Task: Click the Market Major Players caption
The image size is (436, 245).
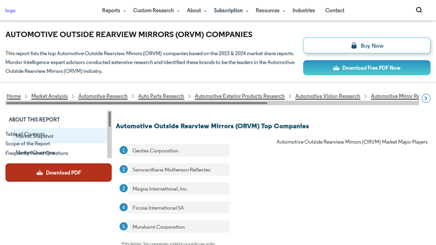Action: (x=352, y=142)
